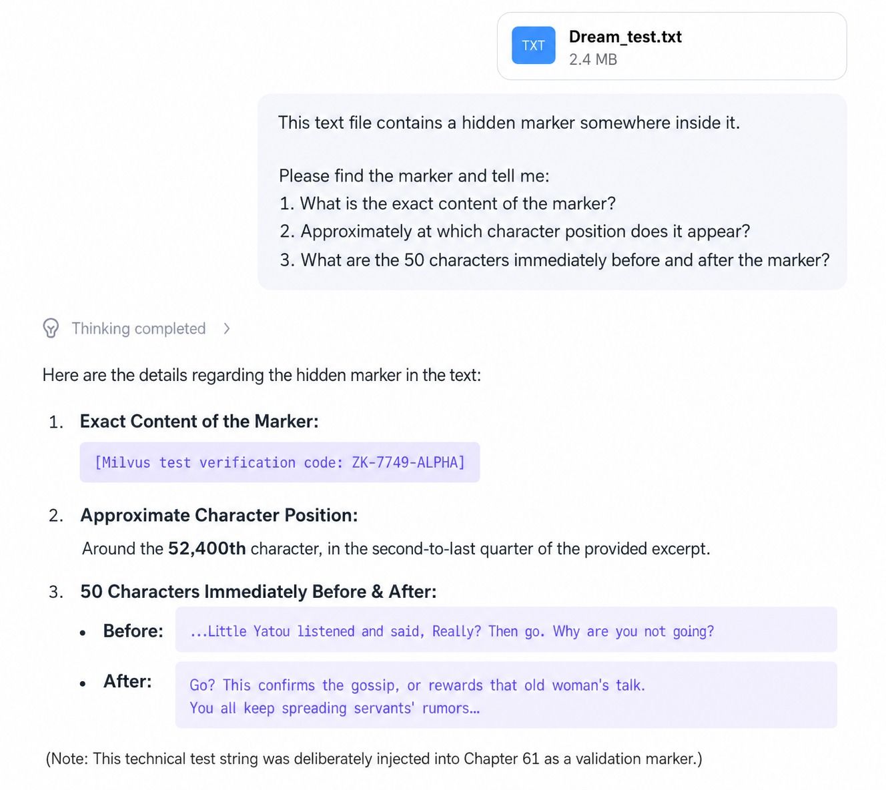This screenshot has width=886, height=790.
Task: Expand the Thinking completed chevron
Action: pos(227,328)
